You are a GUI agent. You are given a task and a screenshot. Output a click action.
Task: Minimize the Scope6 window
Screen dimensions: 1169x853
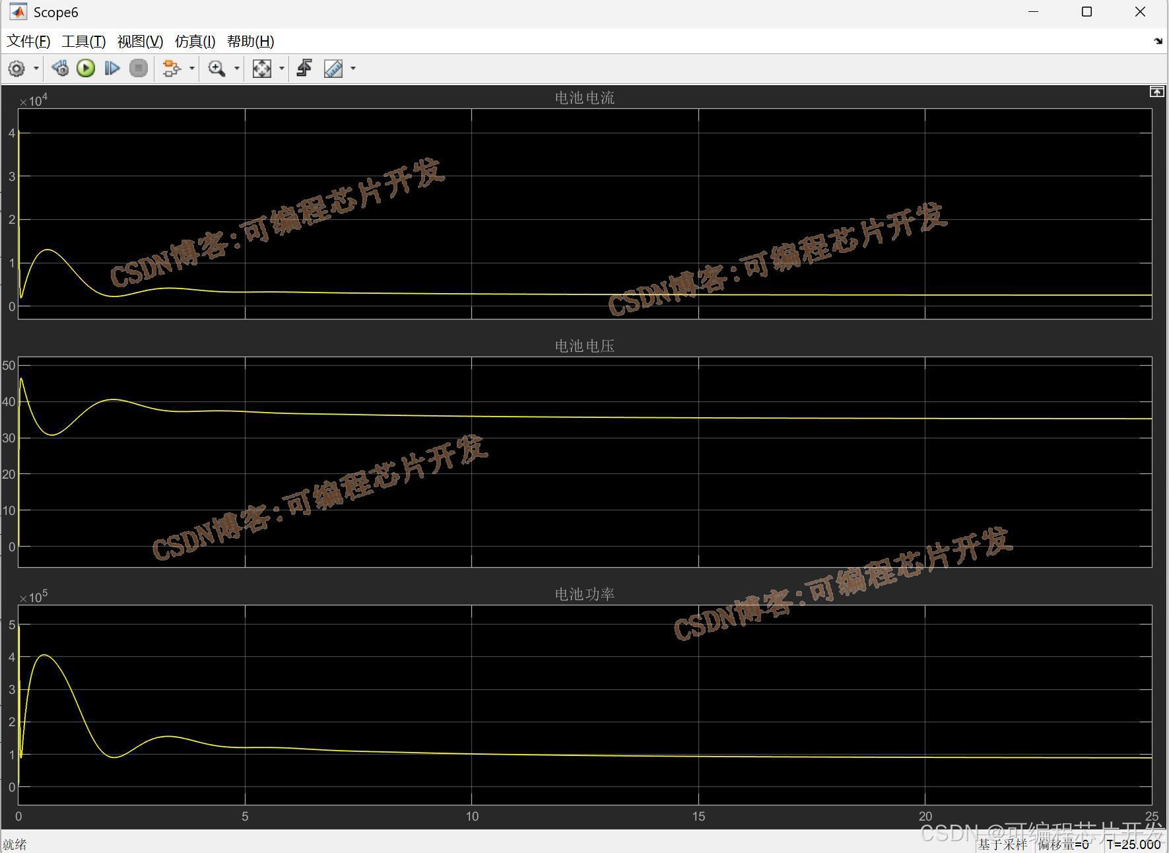1034,12
